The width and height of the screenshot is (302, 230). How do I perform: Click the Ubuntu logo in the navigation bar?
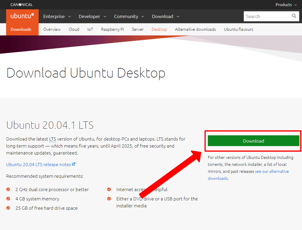click(22, 16)
